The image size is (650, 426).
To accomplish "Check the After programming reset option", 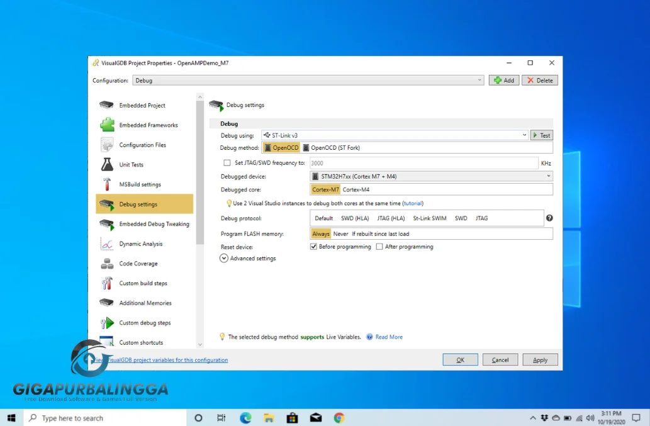I will click(x=379, y=247).
